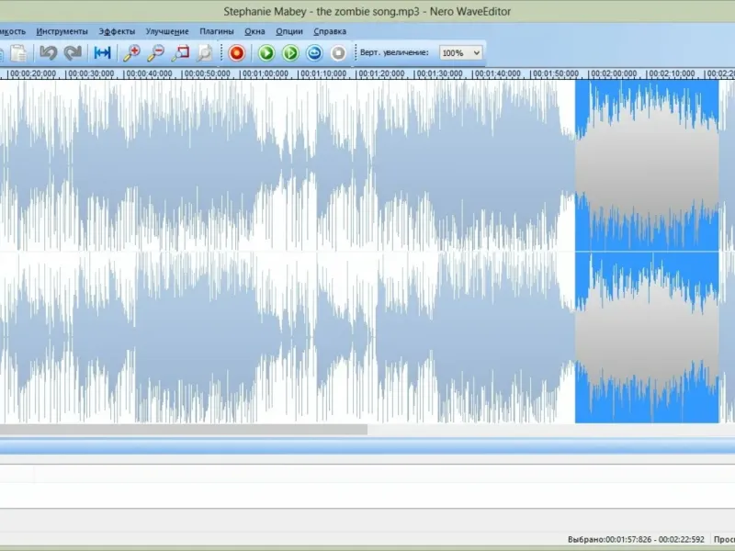Click the zoom to selection icon
The height and width of the screenshot is (551, 735).
pos(181,53)
